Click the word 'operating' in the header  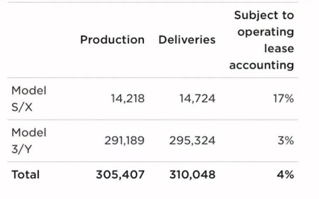(x=266, y=32)
